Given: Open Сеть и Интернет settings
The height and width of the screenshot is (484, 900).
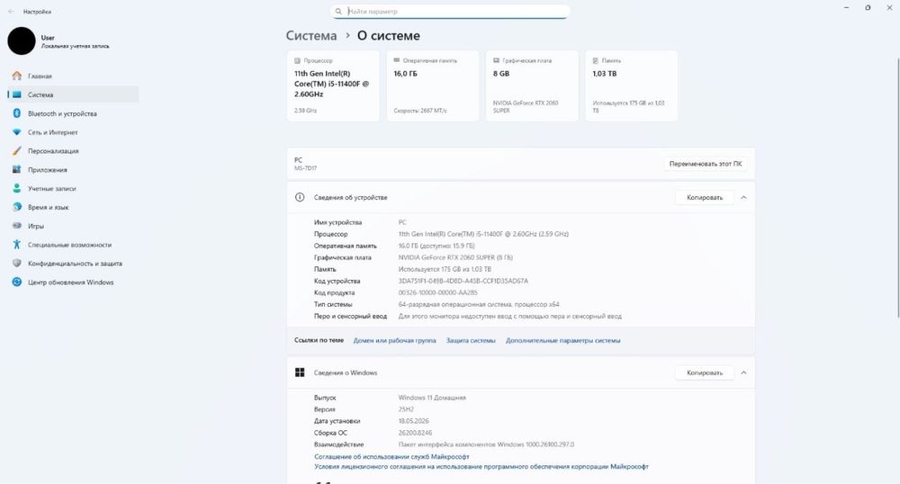Looking at the screenshot, I should point(73,132).
